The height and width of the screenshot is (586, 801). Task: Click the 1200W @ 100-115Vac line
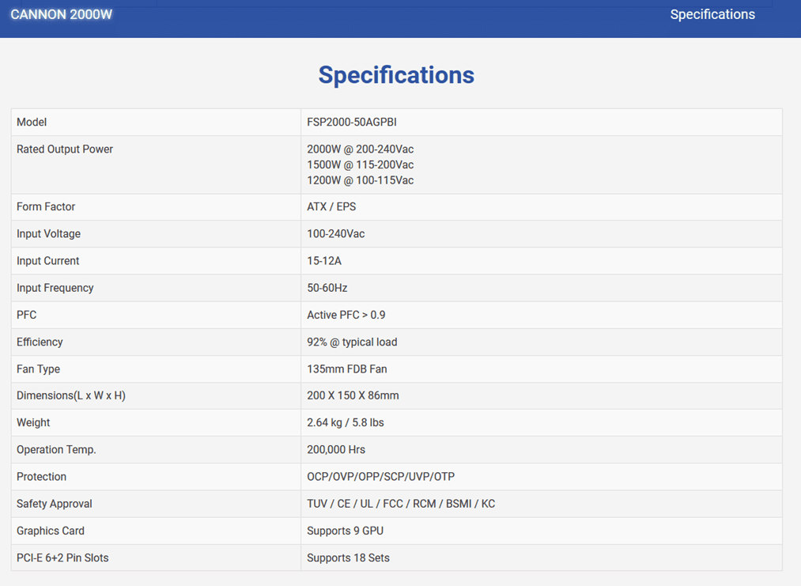[x=360, y=180]
